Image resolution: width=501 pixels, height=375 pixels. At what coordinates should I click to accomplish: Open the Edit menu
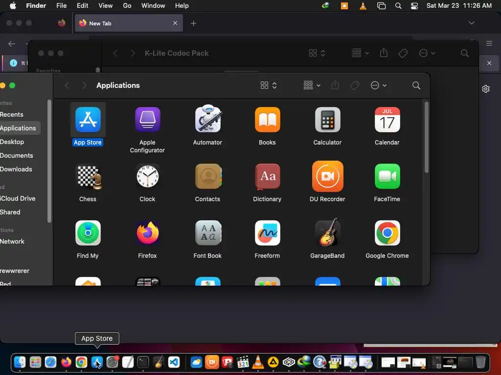point(82,6)
